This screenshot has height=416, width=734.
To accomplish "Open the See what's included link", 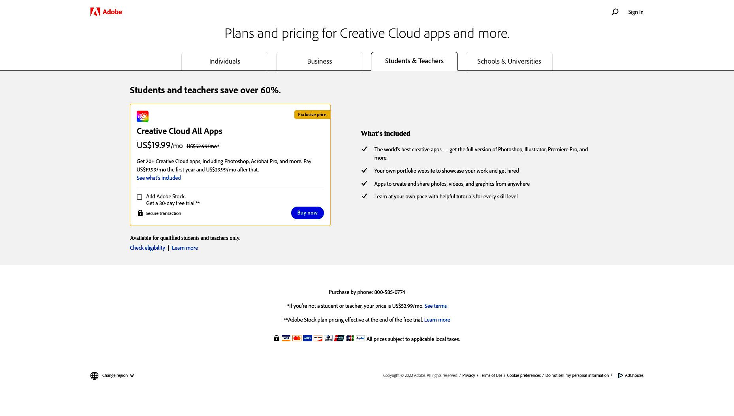I will coord(159,178).
